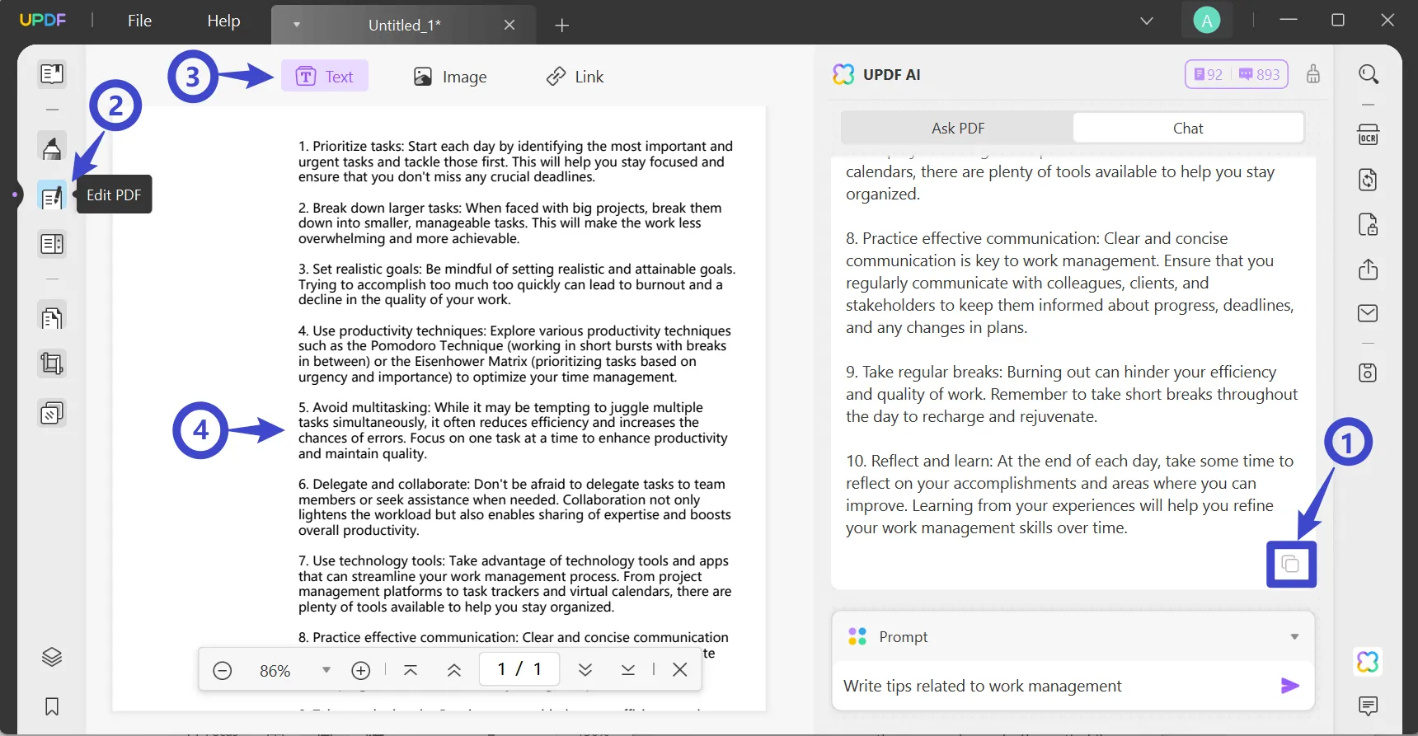
Task: Click the search magnifier icon
Action: pyautogui.click(x=1369, y=74)
